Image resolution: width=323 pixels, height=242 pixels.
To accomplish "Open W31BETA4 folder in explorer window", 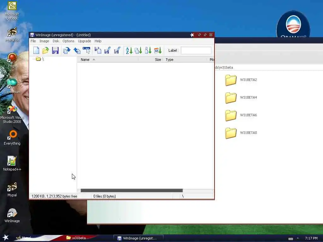I will pyautogui.click(x=241, y=98).
